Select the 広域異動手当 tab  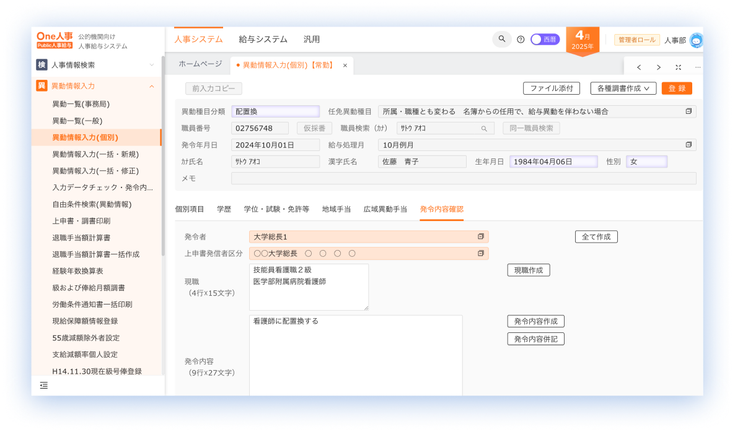click(385, 209)
